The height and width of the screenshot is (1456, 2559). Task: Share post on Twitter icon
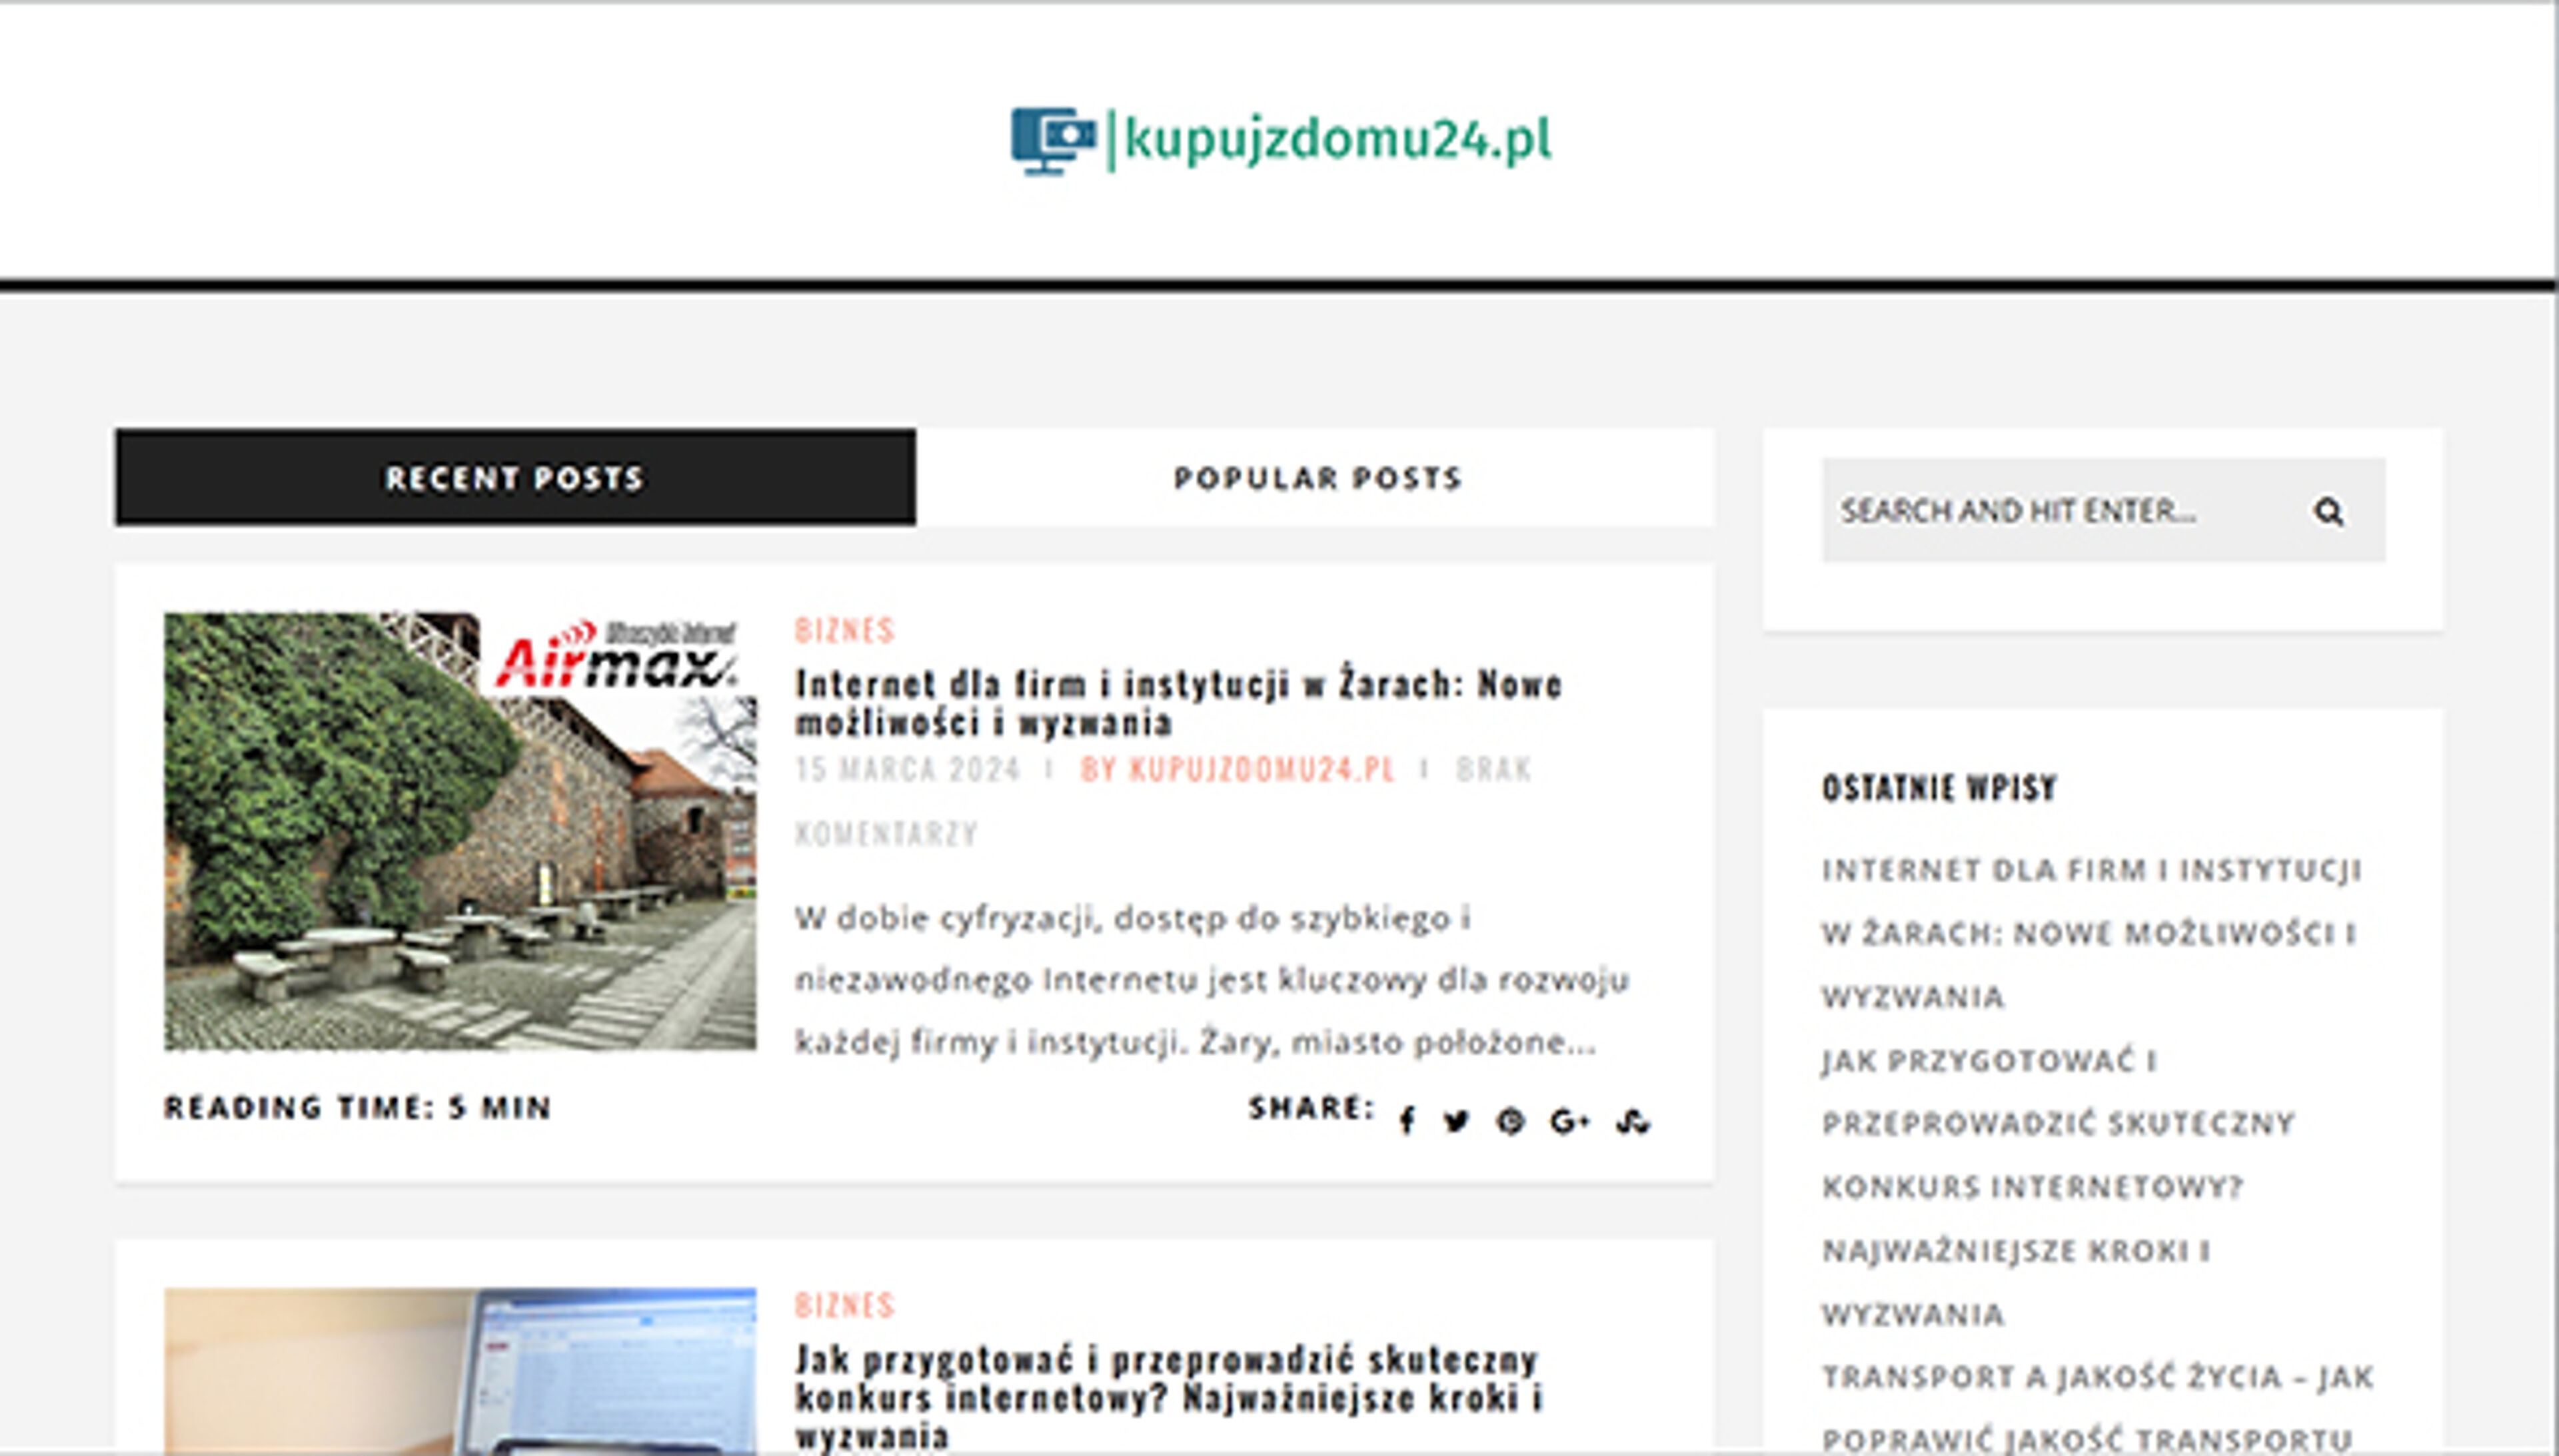(1457, 1122)
